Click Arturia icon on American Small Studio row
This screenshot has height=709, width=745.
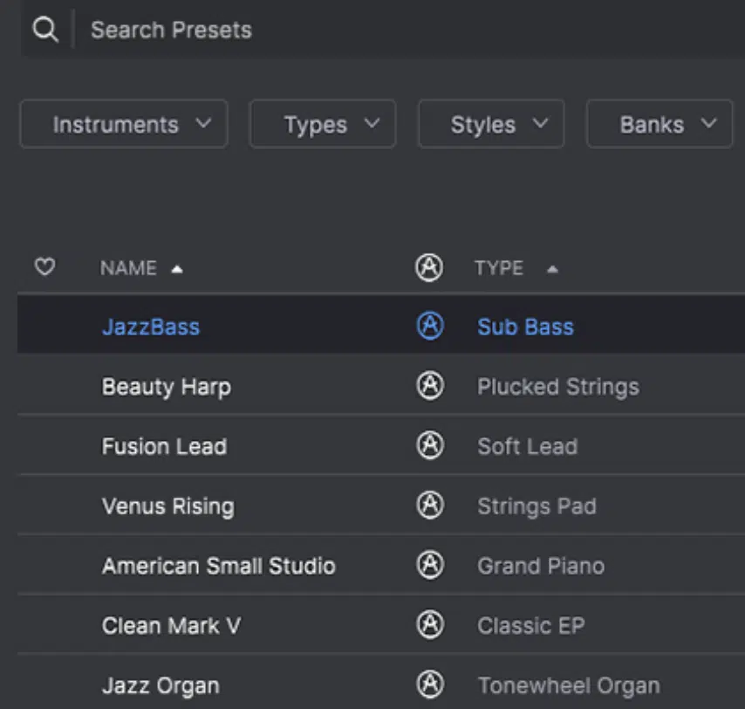coord(430,565)
